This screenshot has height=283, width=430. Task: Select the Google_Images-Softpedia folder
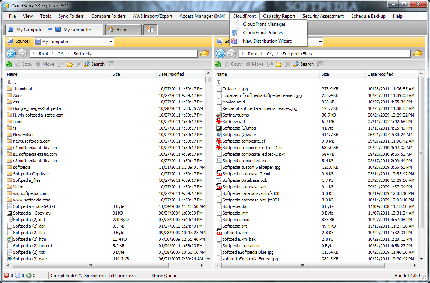pyautogui.click(x=37, y=108)
